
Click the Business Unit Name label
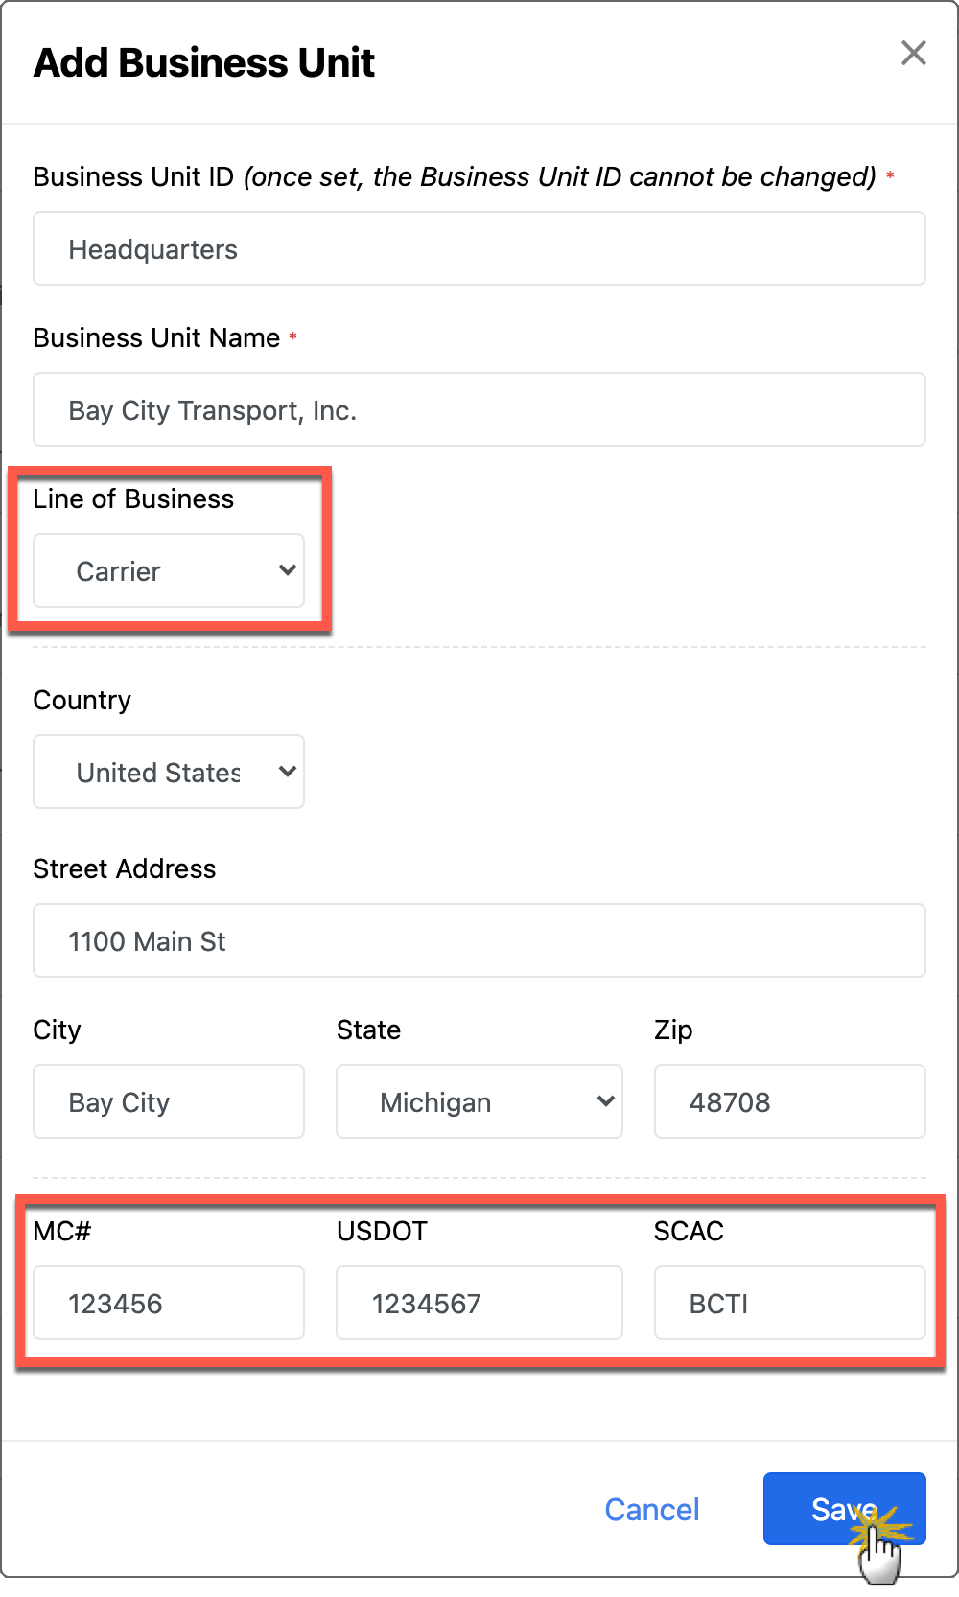point(156,338)
